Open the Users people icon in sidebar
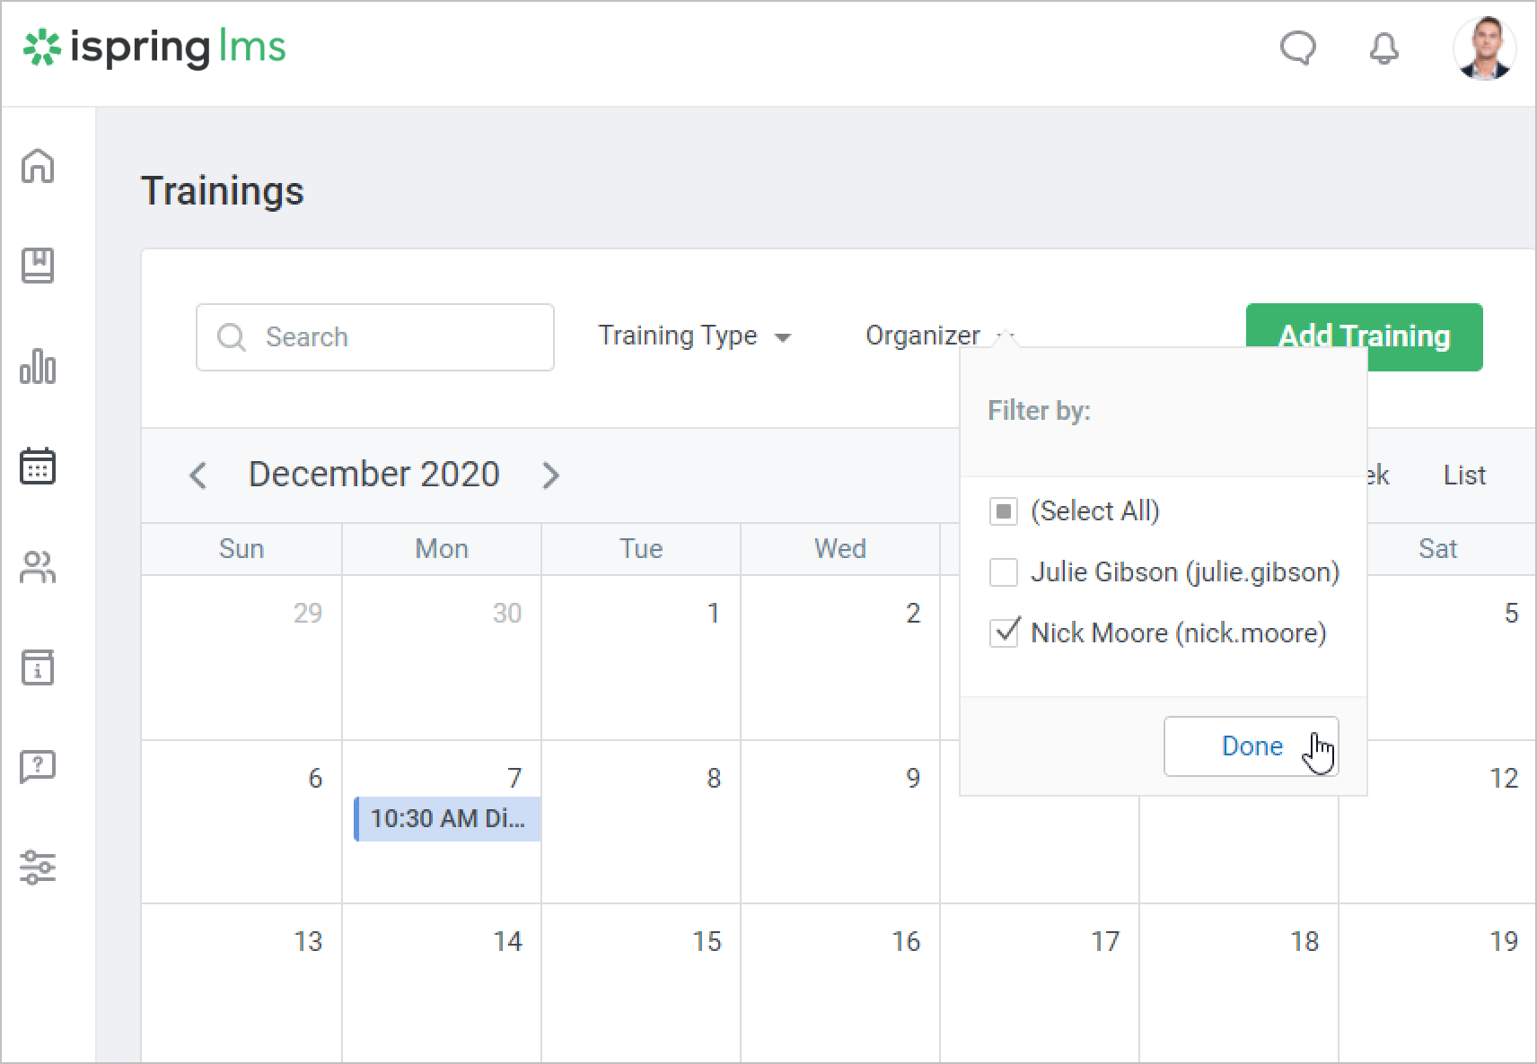 click(x=38, y=567)
